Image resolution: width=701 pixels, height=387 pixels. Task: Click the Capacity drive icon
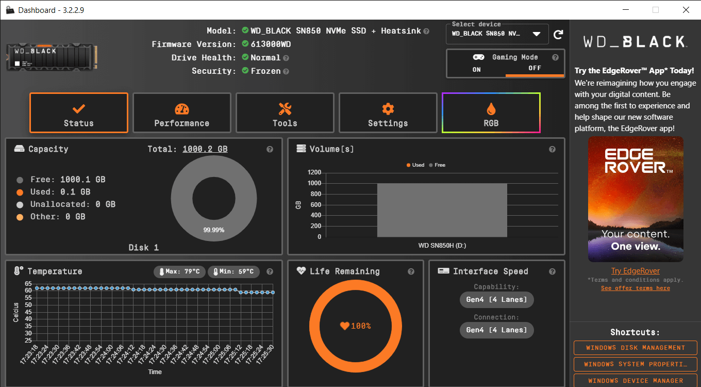pyautogui.click(x=19, y=149)
